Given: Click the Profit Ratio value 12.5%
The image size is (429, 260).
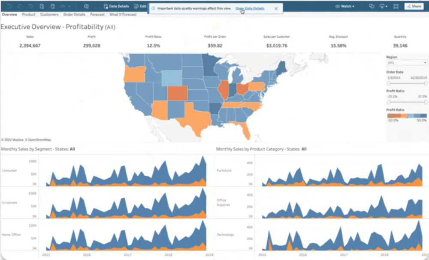Looking at the screenshot, I should point(153,46).
